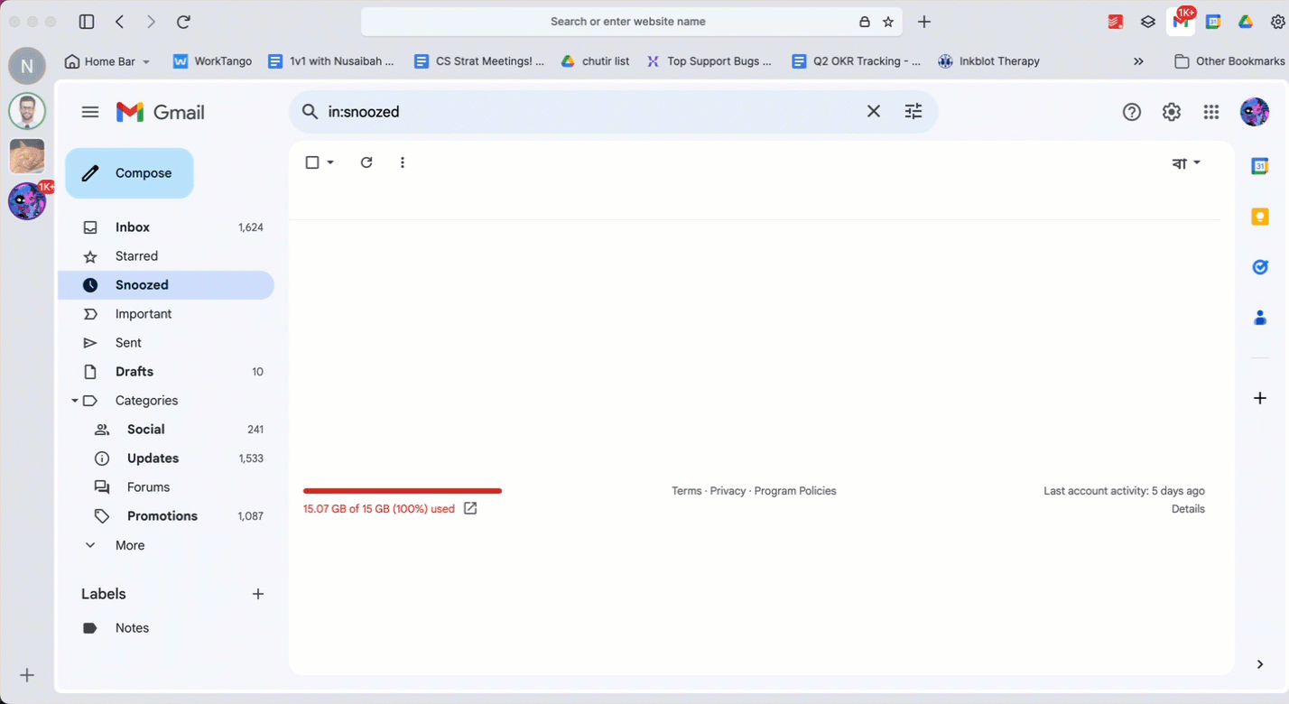Open the Terms link
This screenshot has height=704, width=1289.
[686, 491]
